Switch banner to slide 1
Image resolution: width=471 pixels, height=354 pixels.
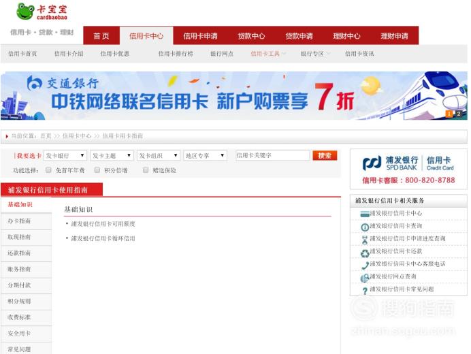(449, 114)
